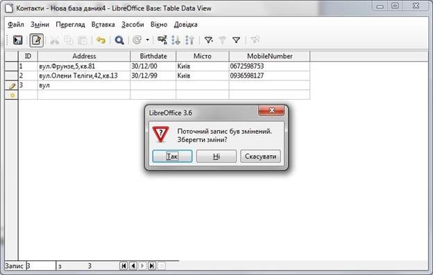
Task: Click the Скасувати button
Action: click(260, 157)
